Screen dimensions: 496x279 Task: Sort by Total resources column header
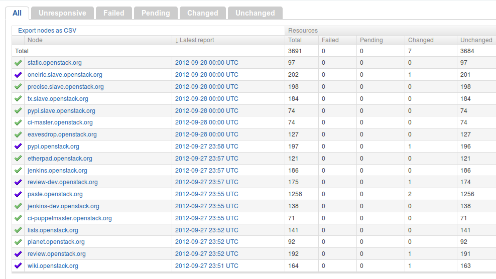point(295,40)
